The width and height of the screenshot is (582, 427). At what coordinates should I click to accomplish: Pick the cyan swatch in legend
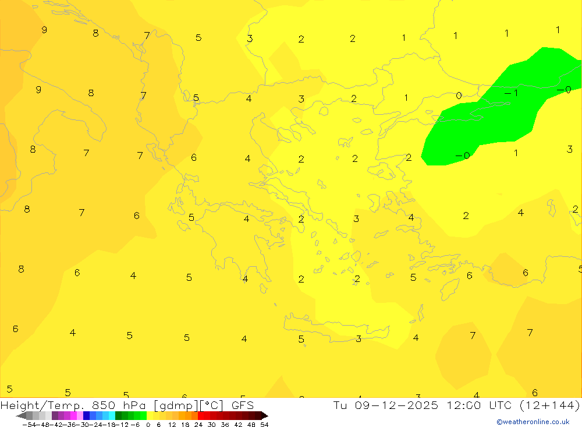click(112, 416)
